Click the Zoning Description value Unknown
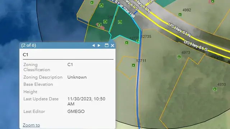This screenshot has width=230, height=129. (77, 77)
